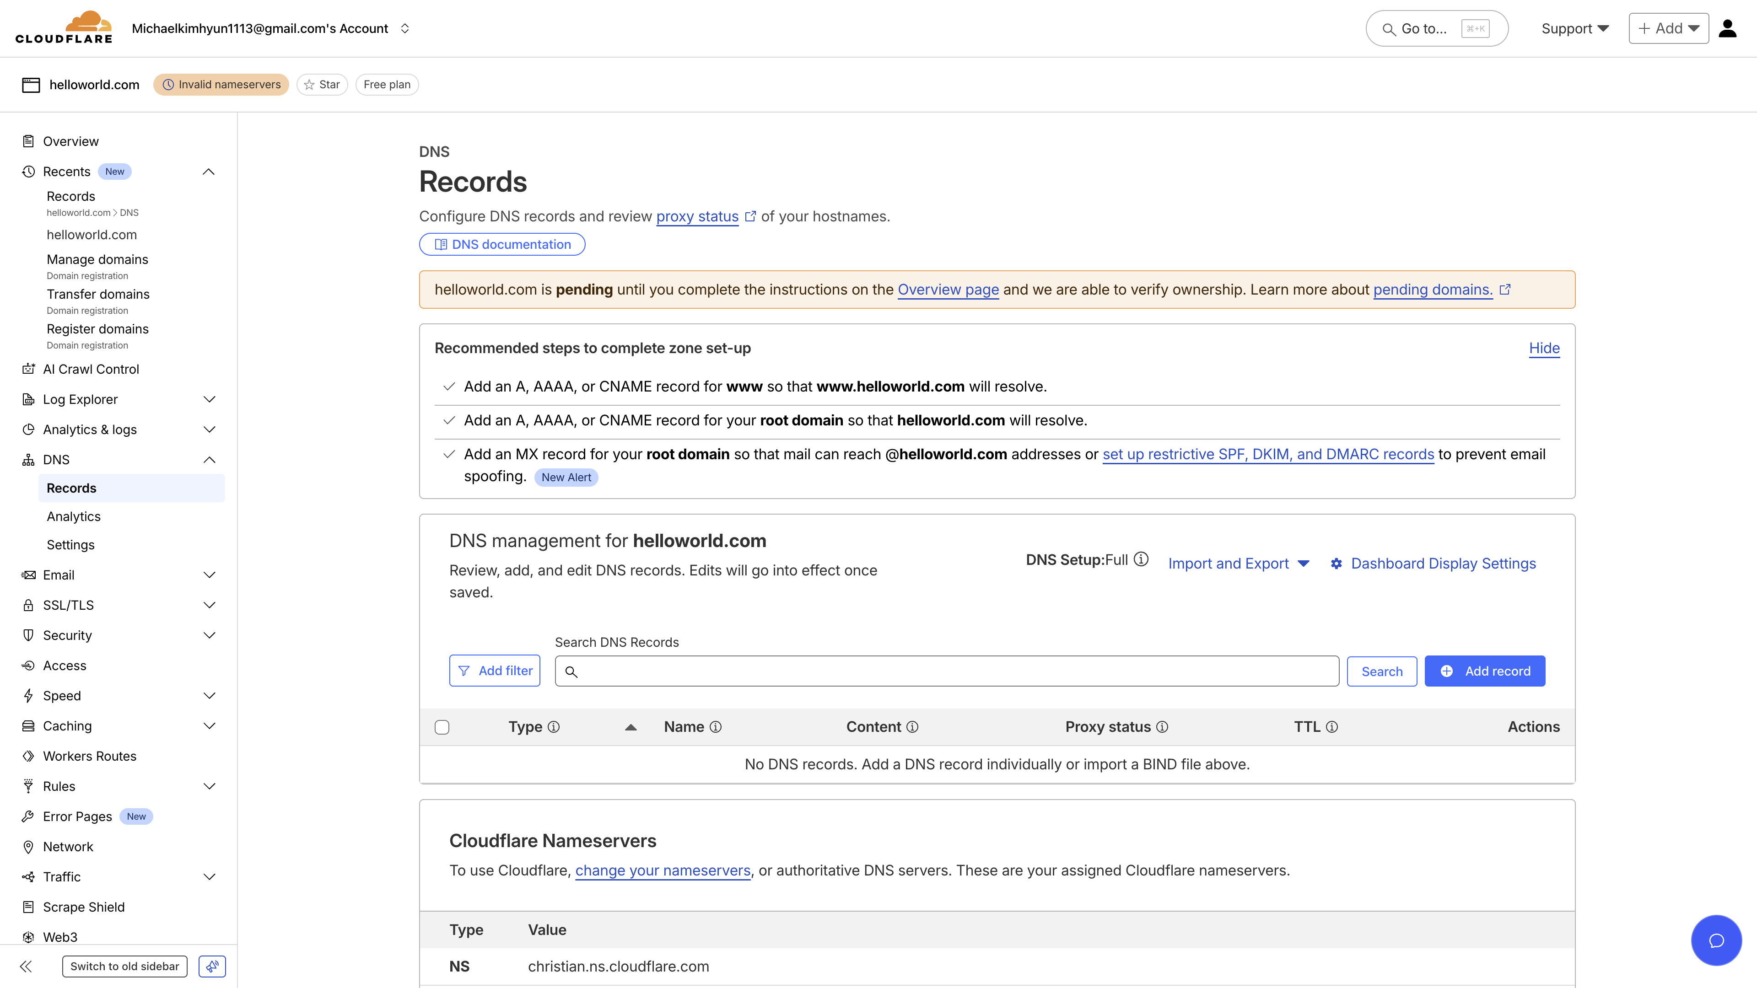
Task: Open the change your nameservers link
Action: point(662,870)
